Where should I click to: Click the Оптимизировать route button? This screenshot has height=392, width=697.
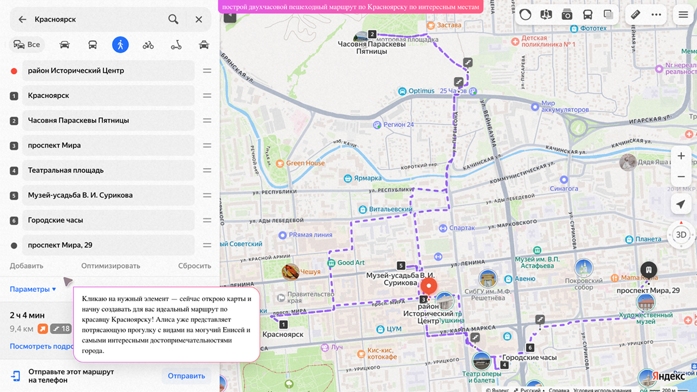111,266
